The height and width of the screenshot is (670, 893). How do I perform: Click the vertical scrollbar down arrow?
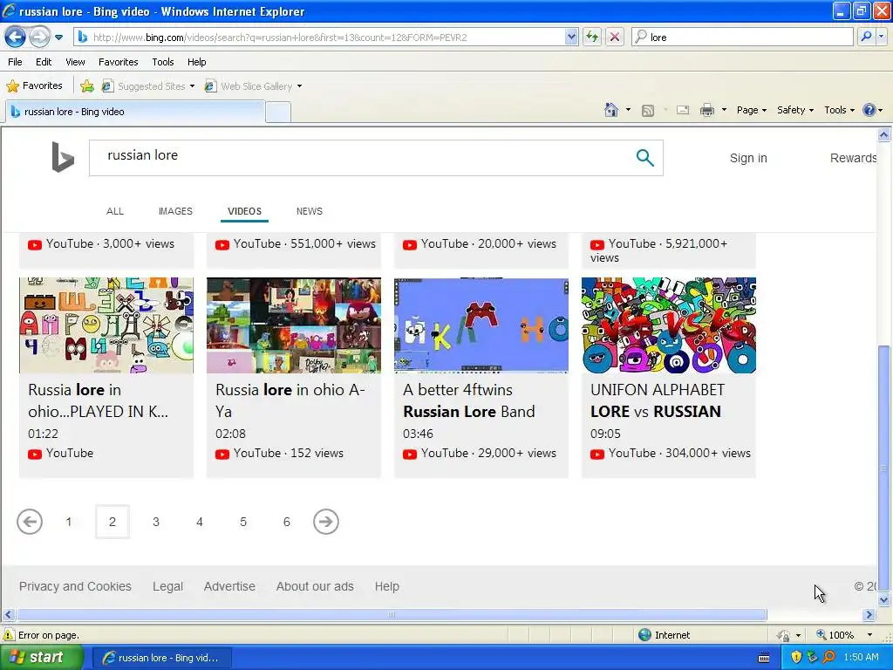tap(883, 599)
